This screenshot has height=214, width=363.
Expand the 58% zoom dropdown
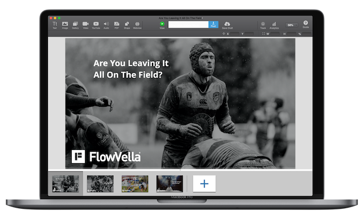pos(291,25)
